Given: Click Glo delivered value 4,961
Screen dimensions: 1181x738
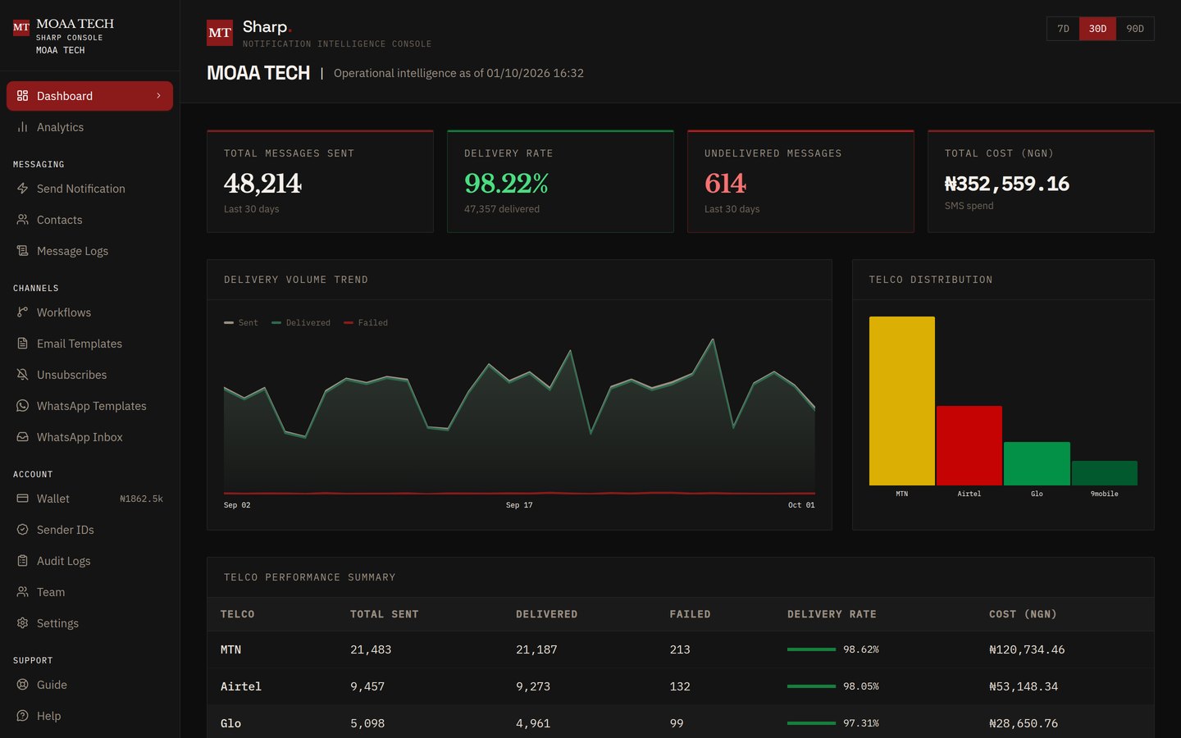Looking at the screenshot, I should coord(533,723).
